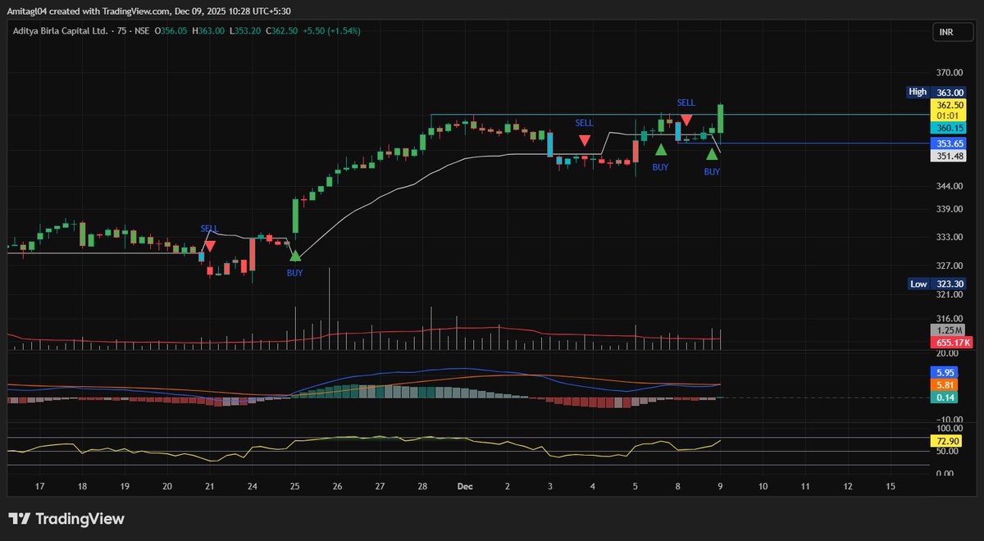The width and height of the screenshot is (984, 541).
Task: Click the 100.00 RSI axis label
Action: 950,429
